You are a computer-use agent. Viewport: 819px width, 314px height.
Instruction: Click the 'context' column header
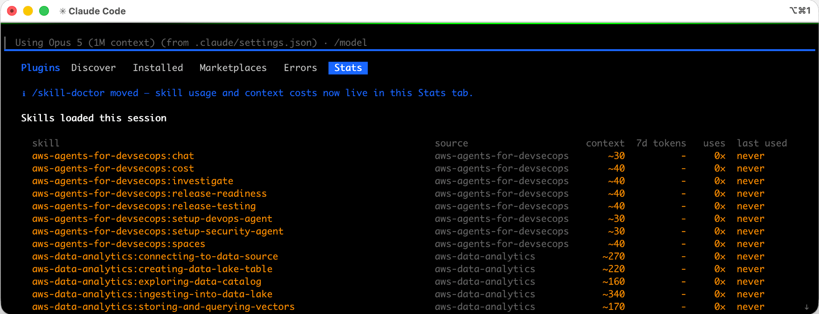click(x=605, y=143)
